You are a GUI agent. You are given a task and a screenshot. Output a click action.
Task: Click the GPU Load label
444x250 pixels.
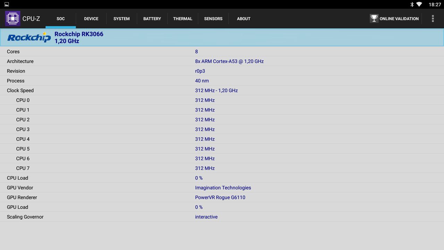click(17, 207)
